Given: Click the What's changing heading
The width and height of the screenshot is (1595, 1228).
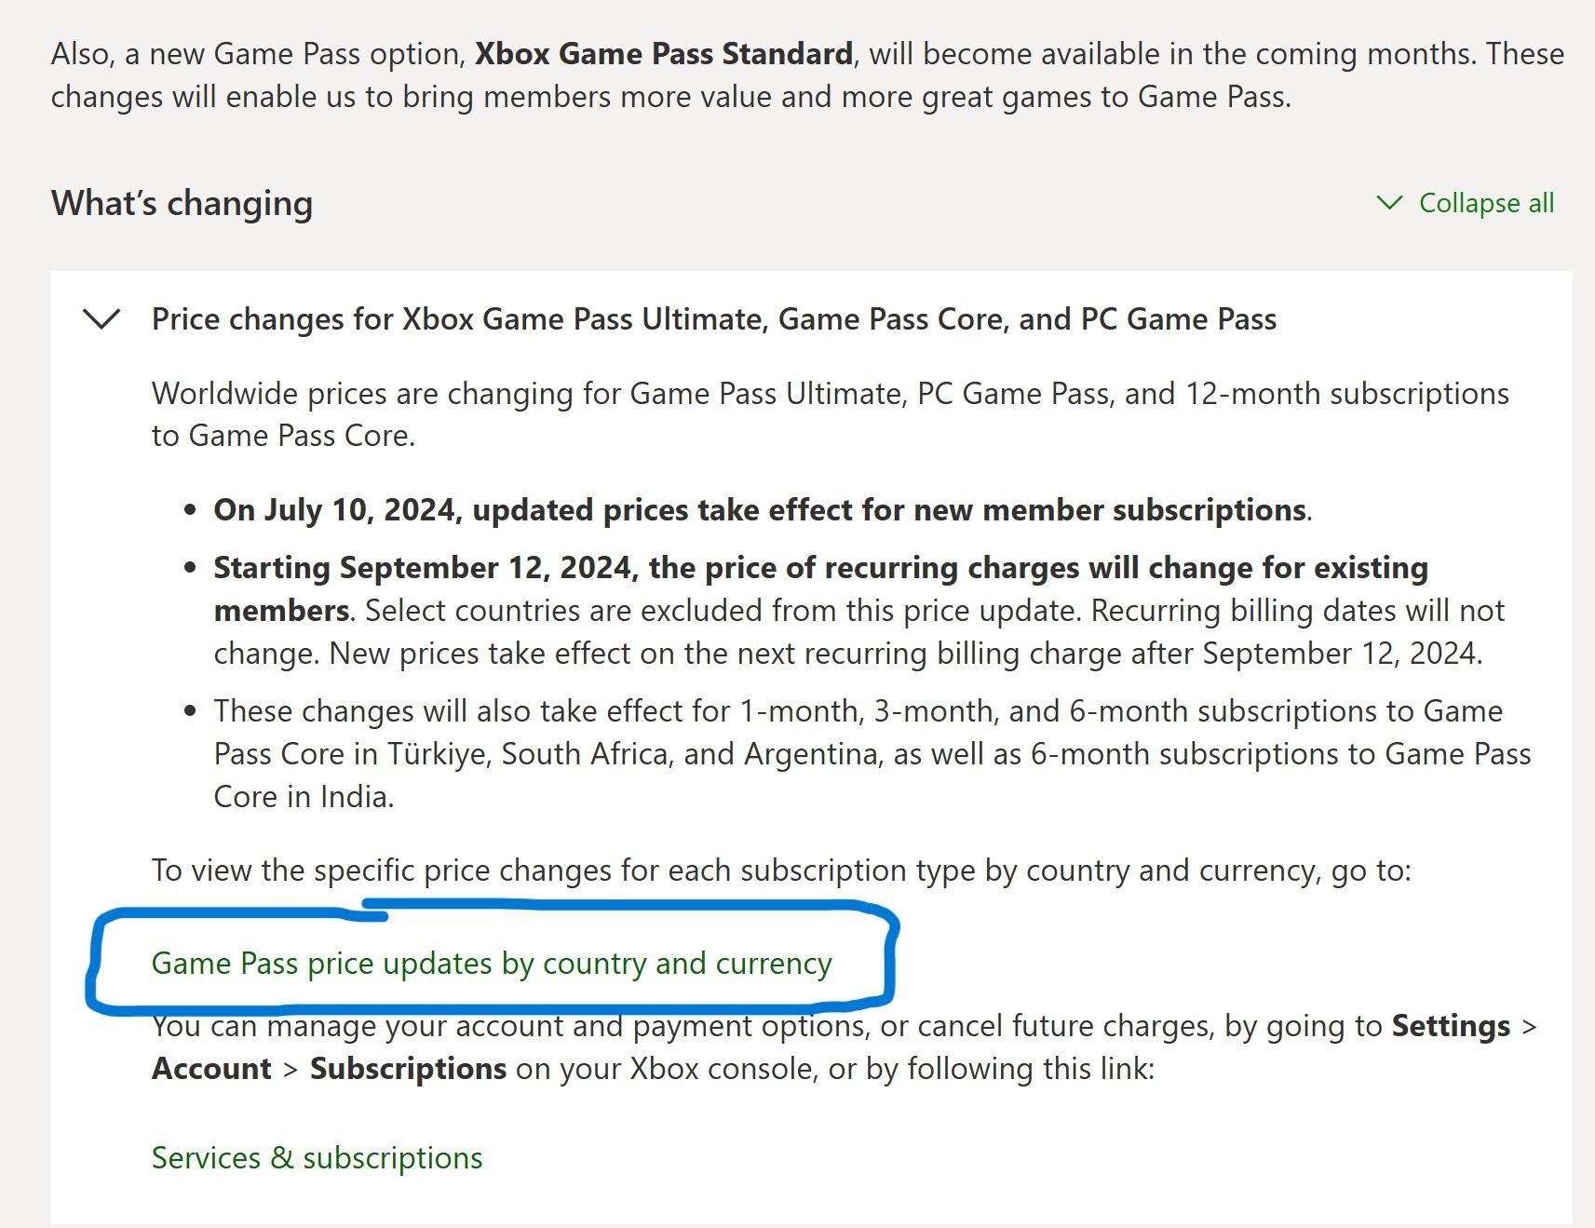Looking at the screenshot, I should tap(182, 203).
